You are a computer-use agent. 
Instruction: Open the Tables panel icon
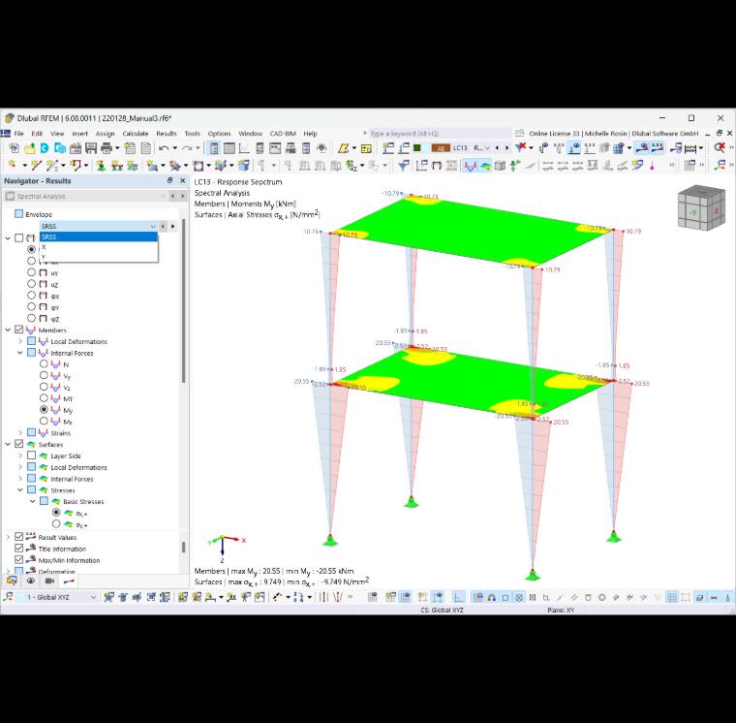click(x=230, y=148)
